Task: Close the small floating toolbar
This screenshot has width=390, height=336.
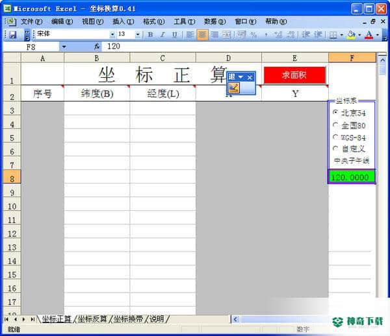Action: [250, 77]
